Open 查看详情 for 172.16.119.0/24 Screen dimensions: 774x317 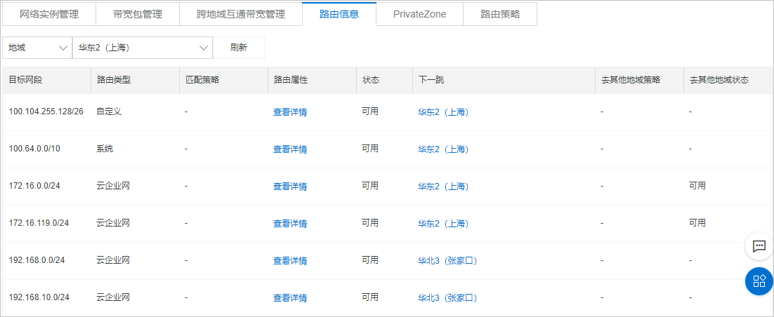coord(290,224)
